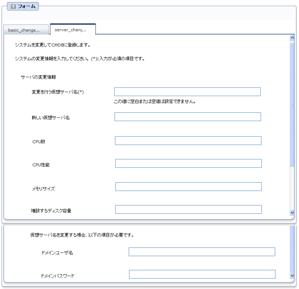The width and height of the screenshot is (299, 289).
Task: Click the CPU数 label
Action: tap(39, 142)
